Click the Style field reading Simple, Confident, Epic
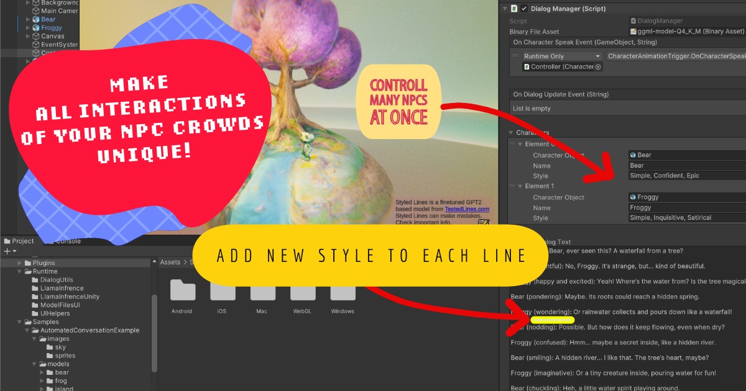The image size is (746, 391). tap(687, 176)
